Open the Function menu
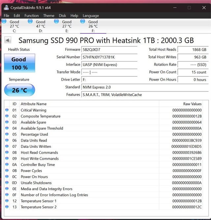The width and height of the screenshot is (211, 220). 32,16
